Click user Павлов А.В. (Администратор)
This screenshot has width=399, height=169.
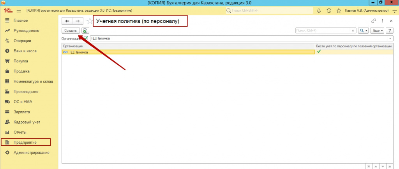pyautogui.click(x=367, y=10)
